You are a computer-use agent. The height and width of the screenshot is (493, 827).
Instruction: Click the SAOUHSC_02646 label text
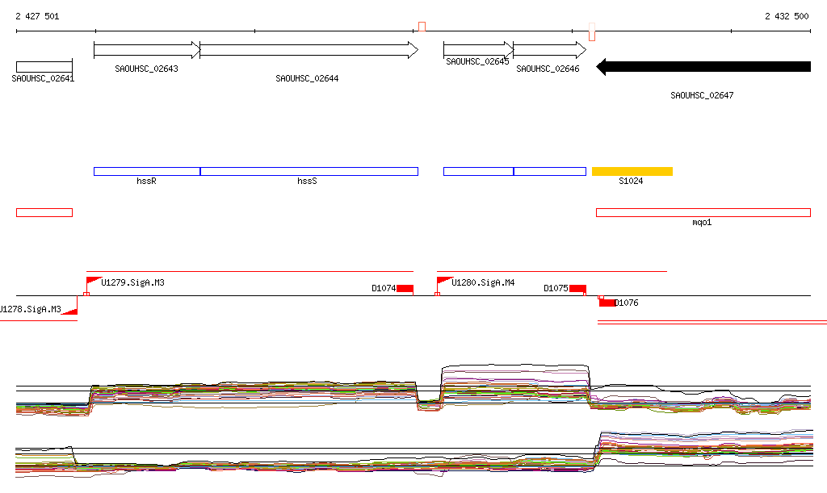click(x=548, y=69)
